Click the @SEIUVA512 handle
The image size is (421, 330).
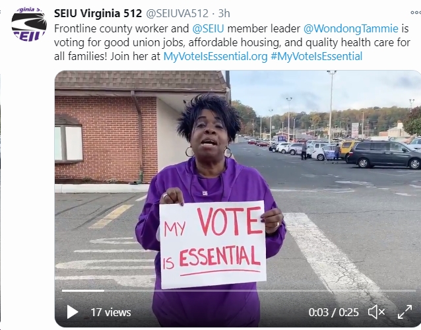pos(177,13)
